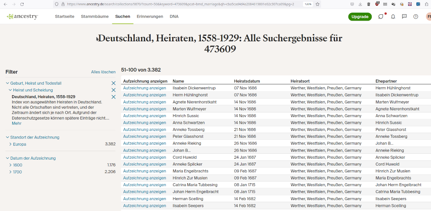431x211 pixels.
Task: Click the vertical bars extension icon
Action: pos(385,4)
